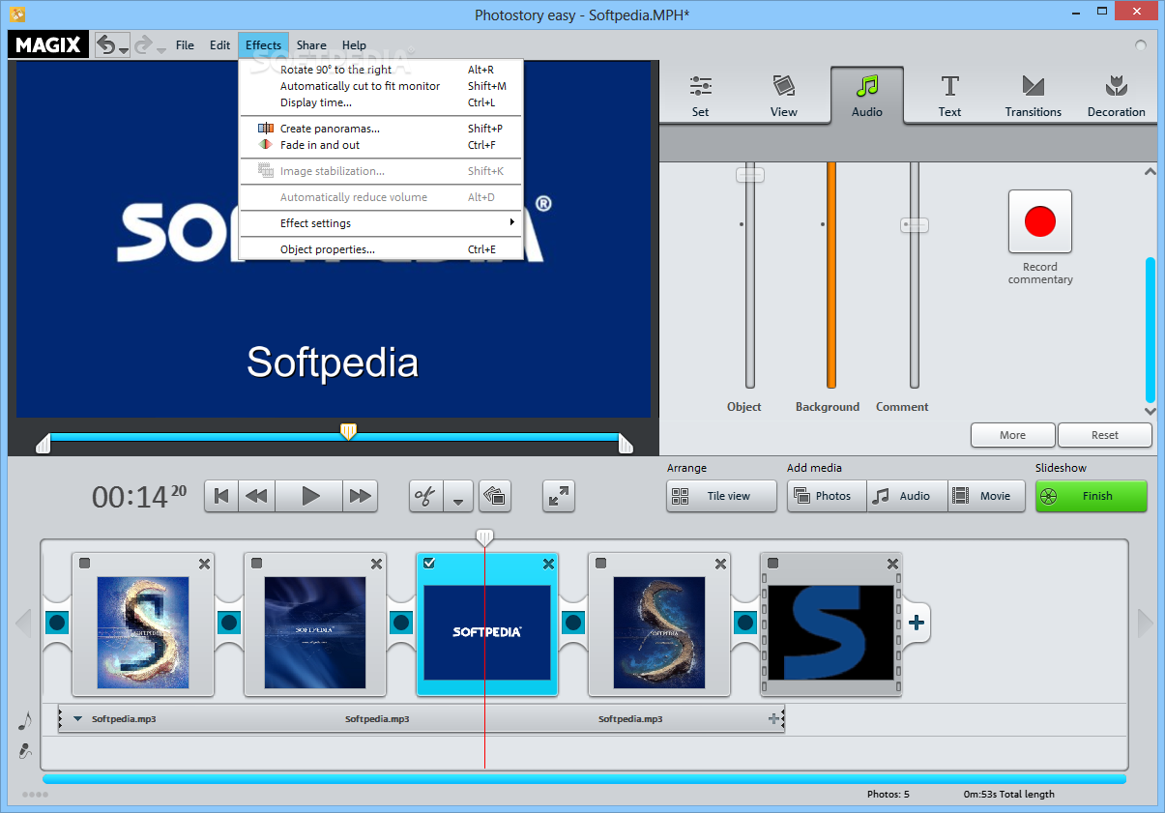
Task: Click the plus button after the movie clip
Action: coord(917,623)
